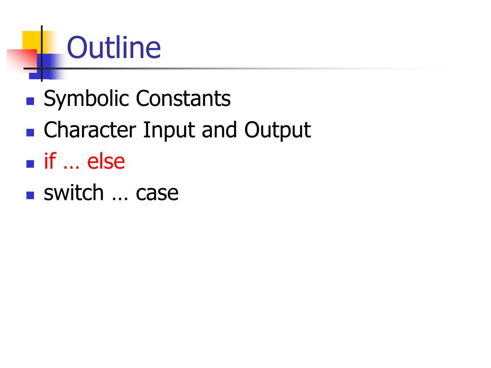
Task: Click the red gradient square beside title
Action: coord(21,60)
